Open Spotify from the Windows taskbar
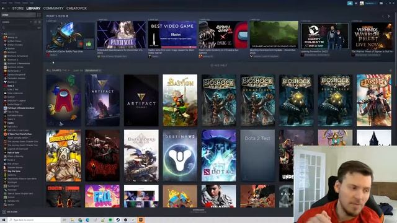The height and width of the screenshot is (223, 397). point(110,220)
